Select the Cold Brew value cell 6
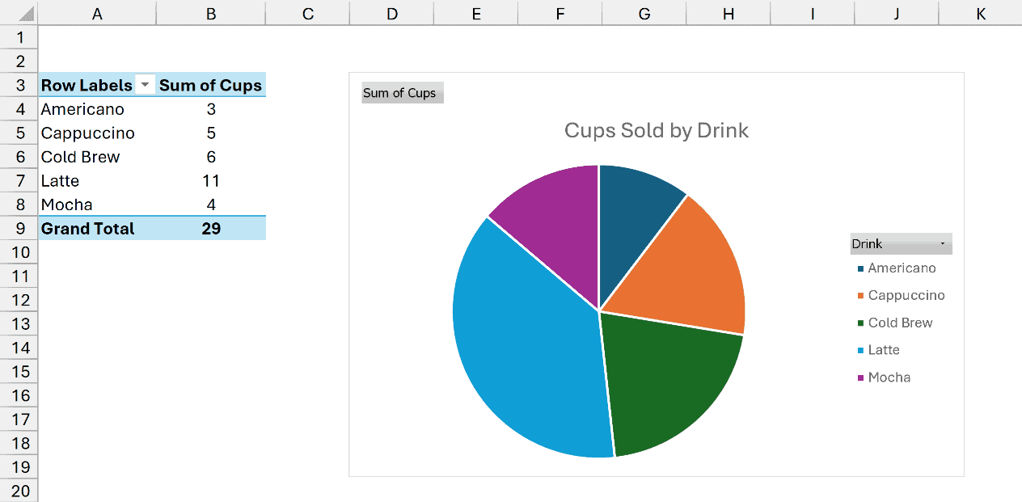Viewport: 1022px width, 502px height. (x=211, y=157)
